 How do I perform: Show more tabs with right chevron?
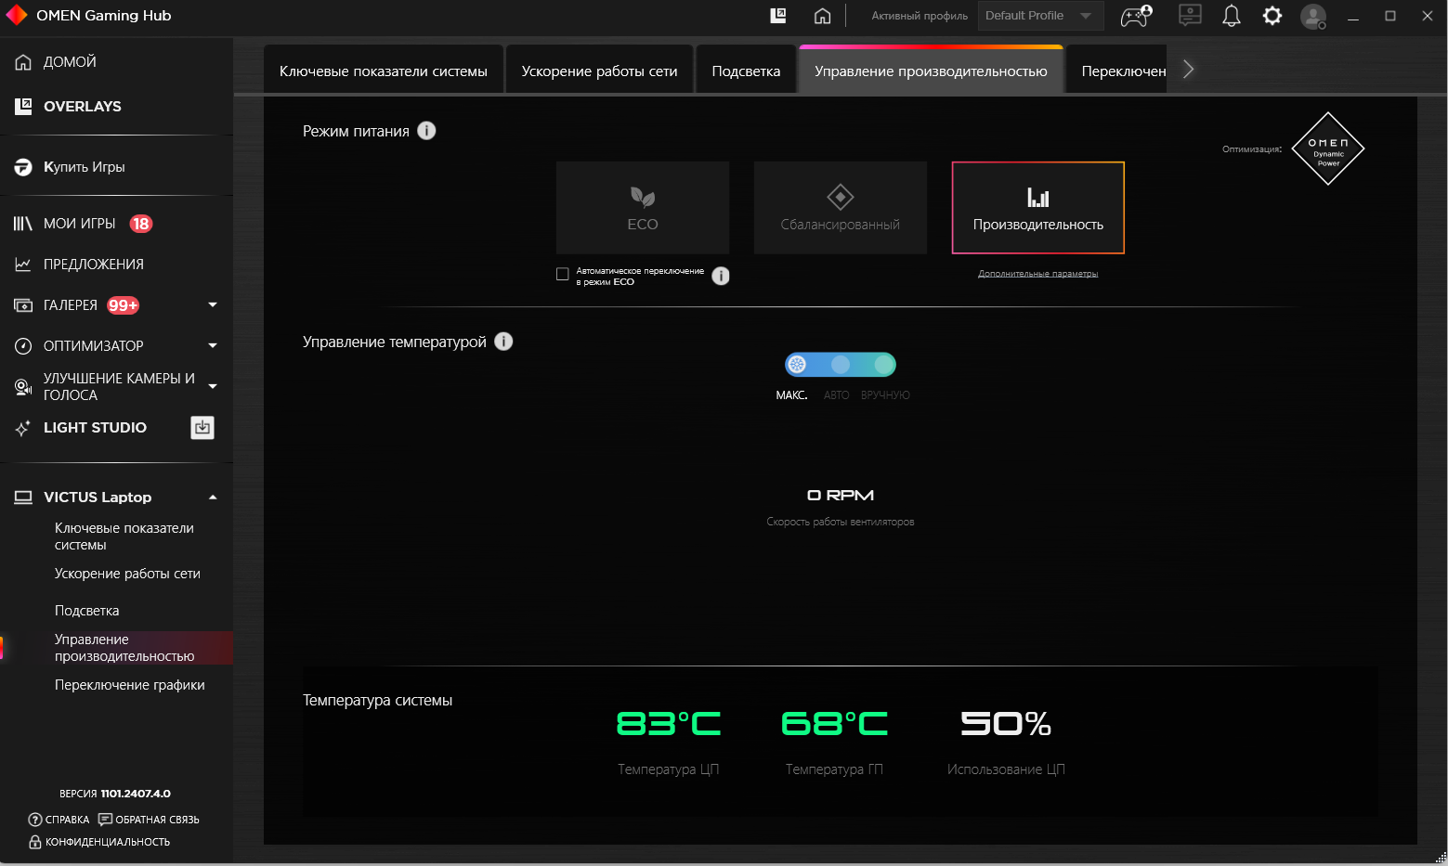[x=1188, y=70]
